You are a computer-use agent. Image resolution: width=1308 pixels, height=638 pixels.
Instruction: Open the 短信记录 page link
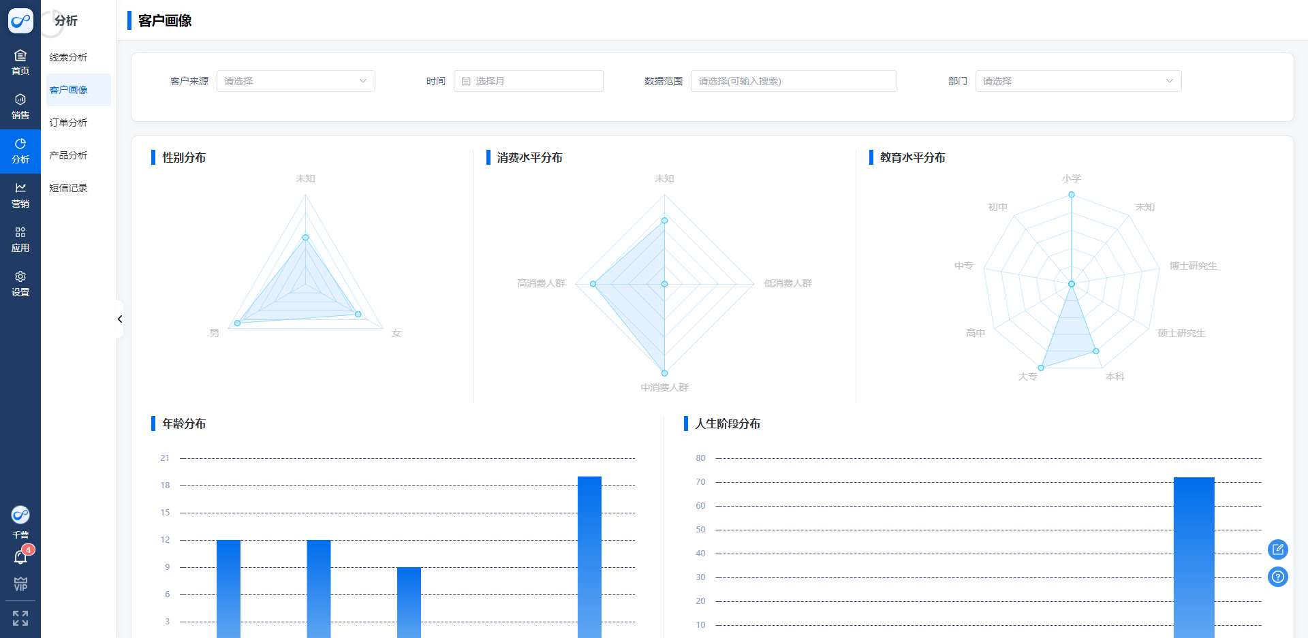(69, 188)
